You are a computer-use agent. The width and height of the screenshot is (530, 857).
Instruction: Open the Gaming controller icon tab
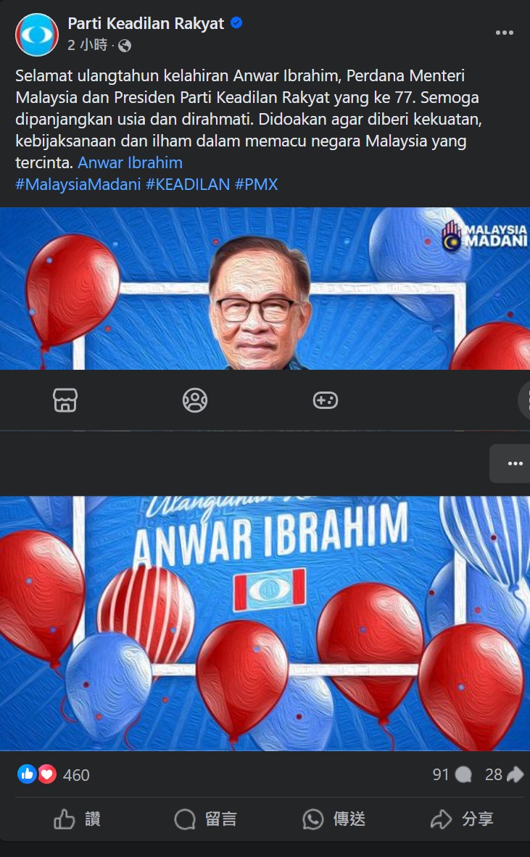click(325, 400)
